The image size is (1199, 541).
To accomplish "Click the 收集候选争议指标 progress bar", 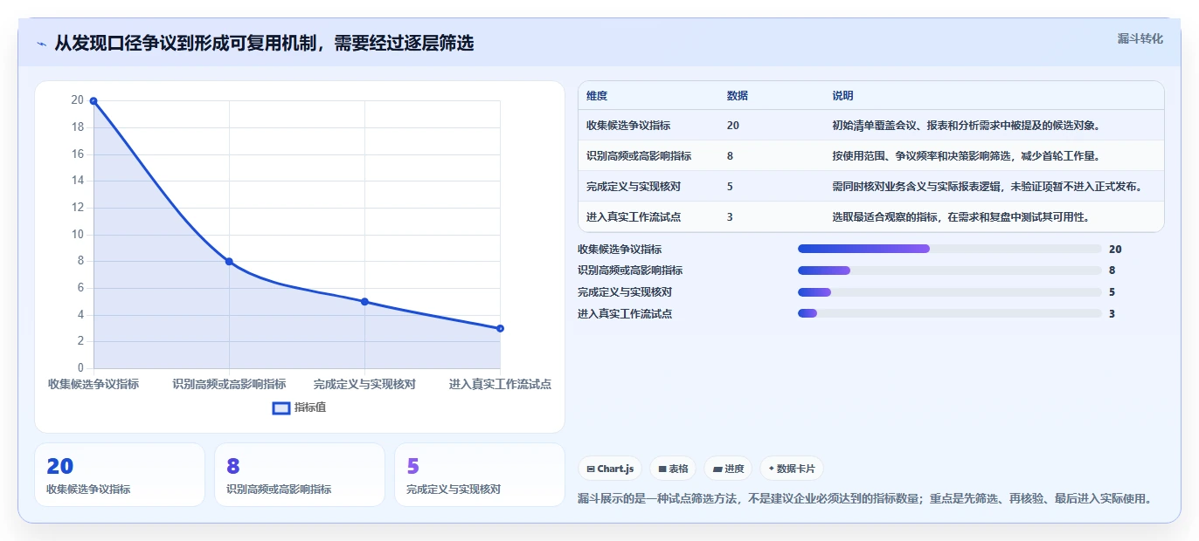I will tap(950, 249).
